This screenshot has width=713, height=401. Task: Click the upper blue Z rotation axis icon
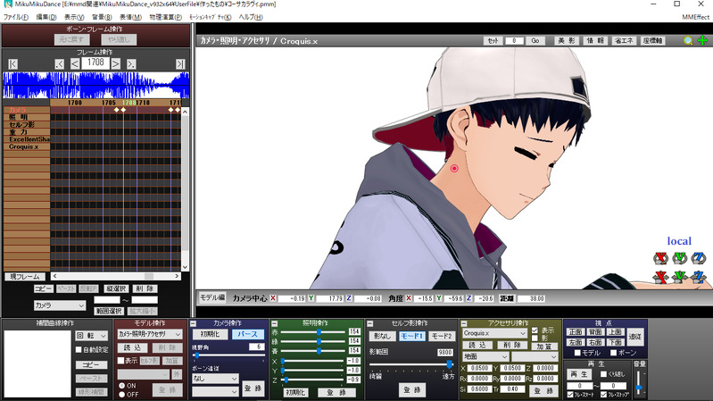[699, 258]
